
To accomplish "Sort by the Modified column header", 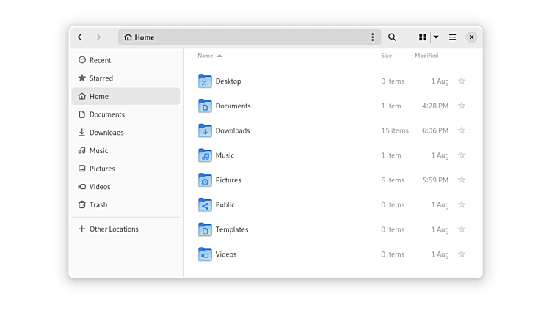I will [x=426, y=56].
